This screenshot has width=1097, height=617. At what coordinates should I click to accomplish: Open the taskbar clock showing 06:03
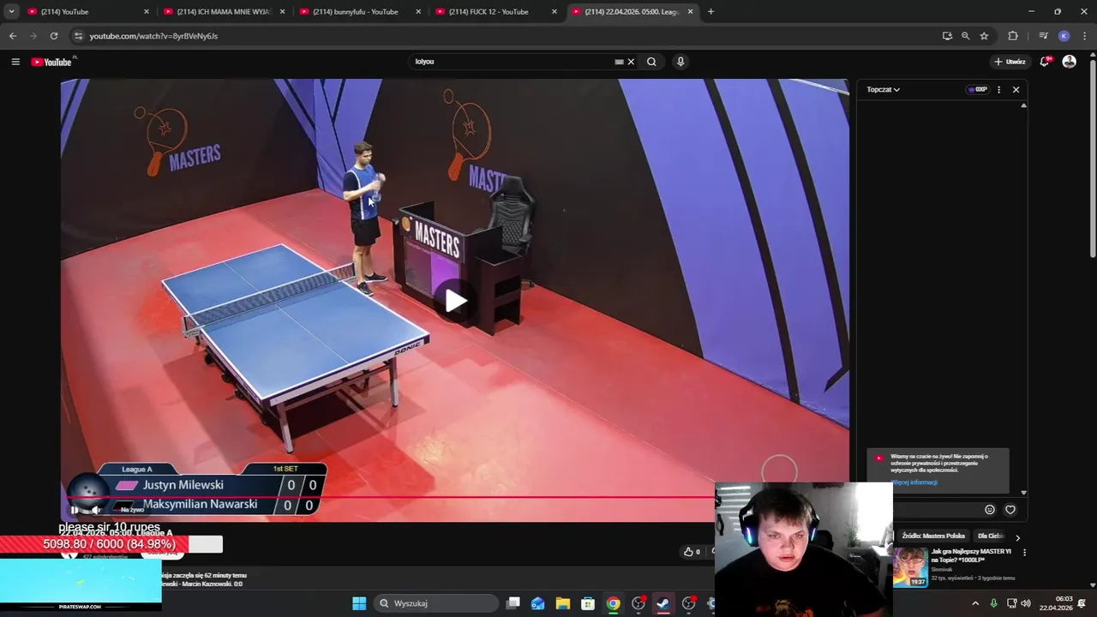[1056, 603]
